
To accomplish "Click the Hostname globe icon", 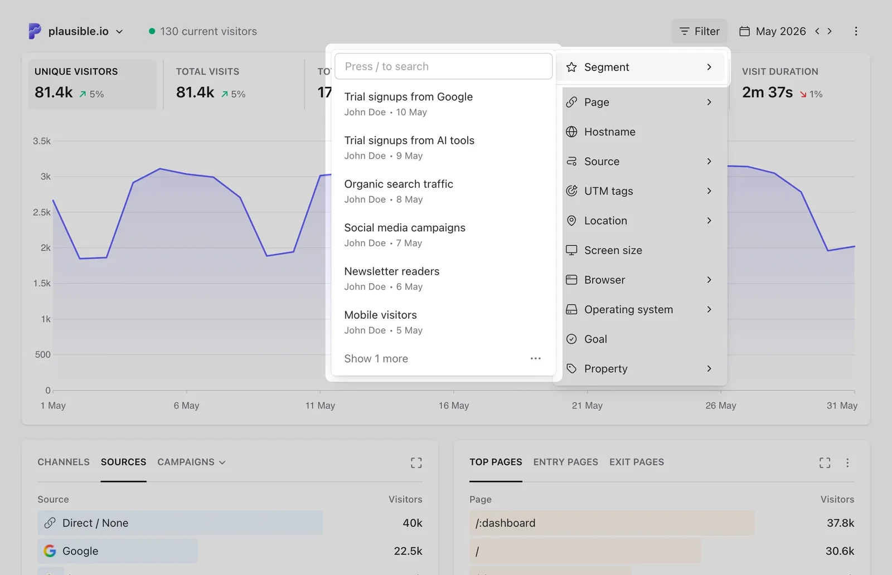I will [571, 131].
